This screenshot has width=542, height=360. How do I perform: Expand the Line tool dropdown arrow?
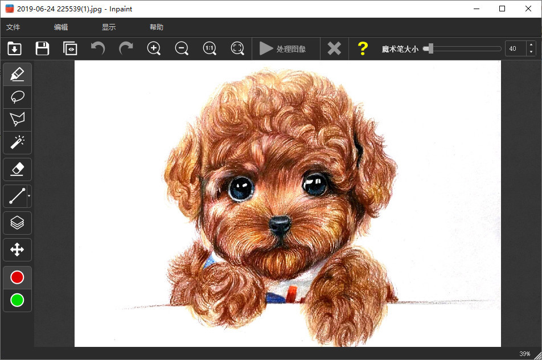[x=29, y=197]
